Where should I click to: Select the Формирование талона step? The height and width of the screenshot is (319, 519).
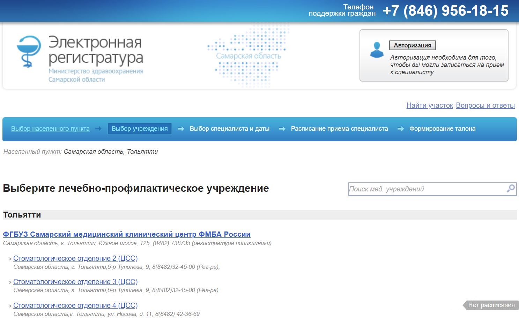coord(442,129)
